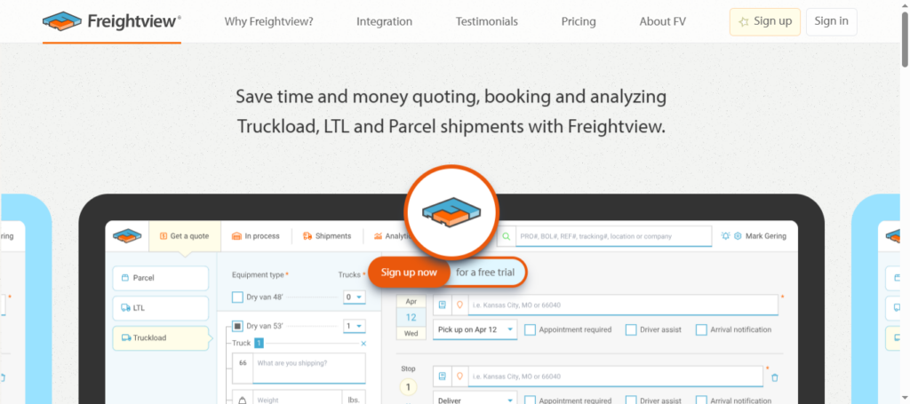Click the quotation mark icon beside shipping description

243,363
